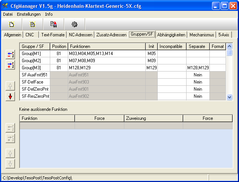This screenshot has height=182, width=239.
Task: Remove a group row with the red minus icon
Action: point(10,55)
